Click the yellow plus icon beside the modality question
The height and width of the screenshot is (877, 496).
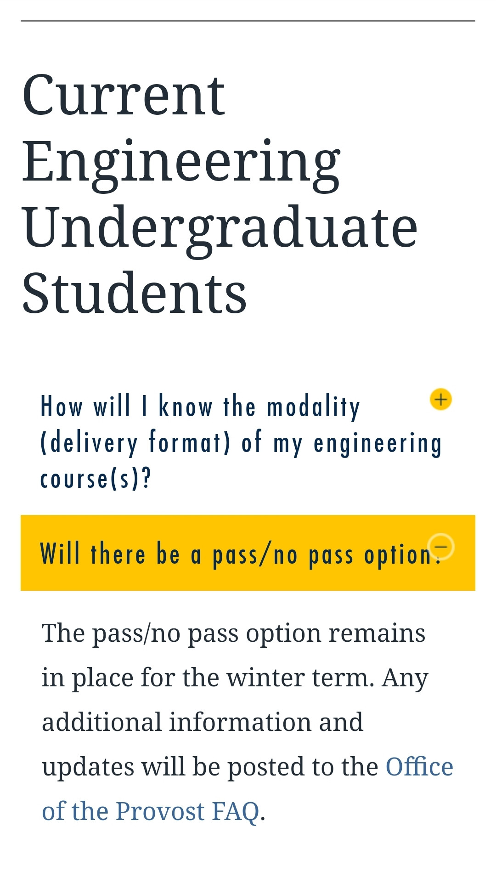(x=440, y=399)
